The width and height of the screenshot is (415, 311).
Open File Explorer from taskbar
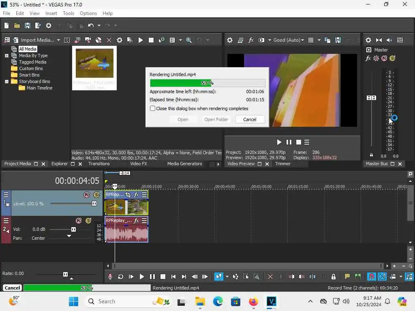point(200,301)
